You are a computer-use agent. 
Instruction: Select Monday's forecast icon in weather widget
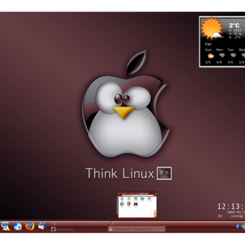[x=222, y=56]
